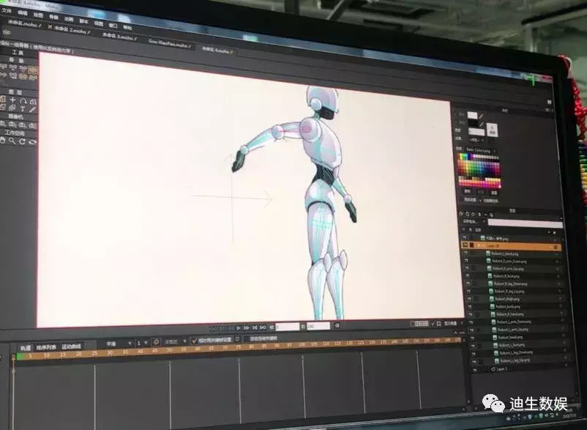This screenshot has height=430, width=587.
Task: Click the Play button below canvas
Action: point(239,327)
